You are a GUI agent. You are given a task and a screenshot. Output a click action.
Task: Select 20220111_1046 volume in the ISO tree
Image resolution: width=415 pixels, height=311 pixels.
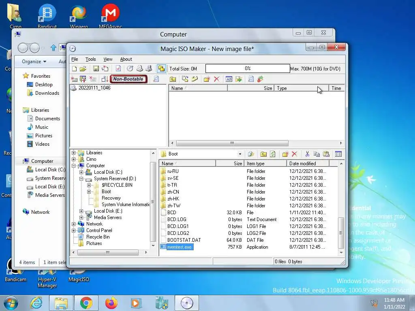(x=94, y=88)
